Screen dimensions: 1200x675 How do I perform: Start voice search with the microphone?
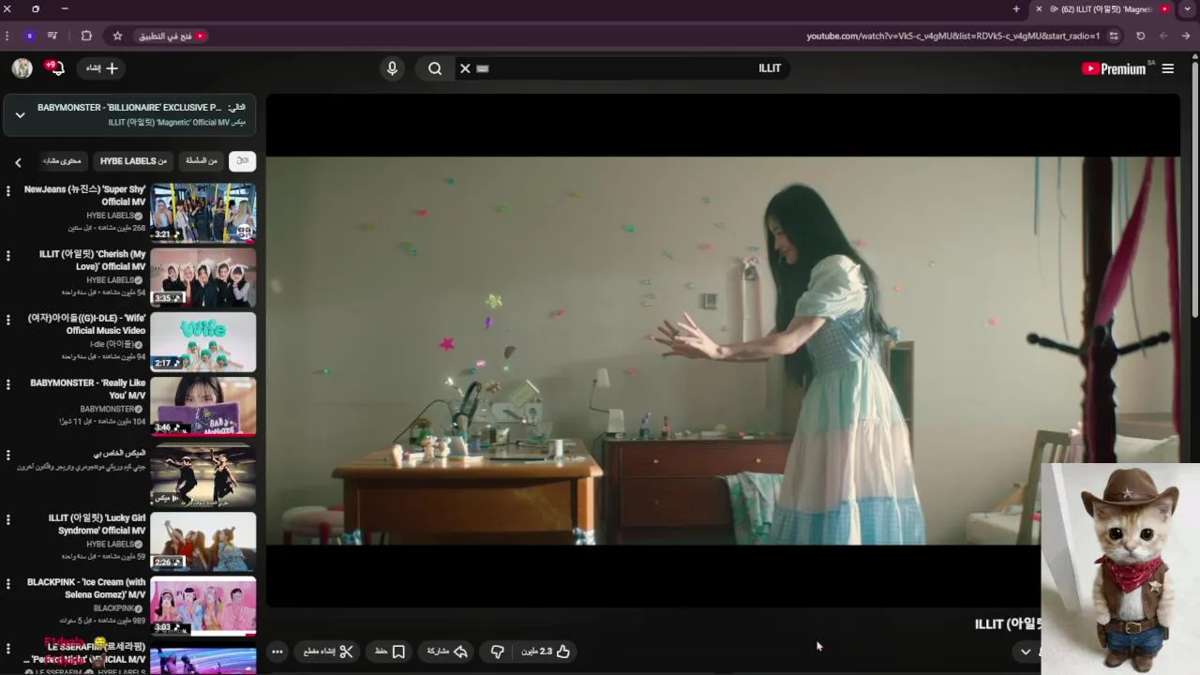(x=392, y=68)
